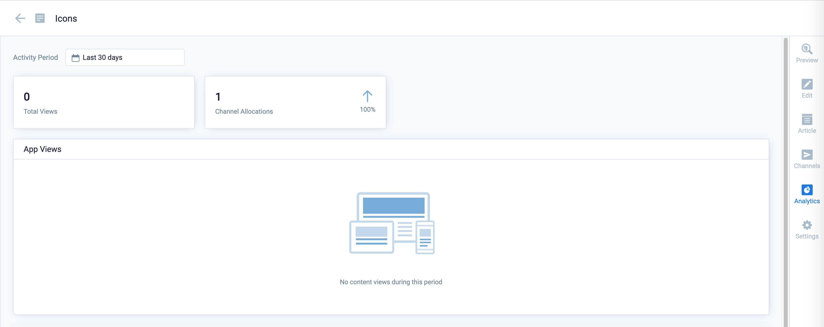Click the Activity Period label

(35, 58)
